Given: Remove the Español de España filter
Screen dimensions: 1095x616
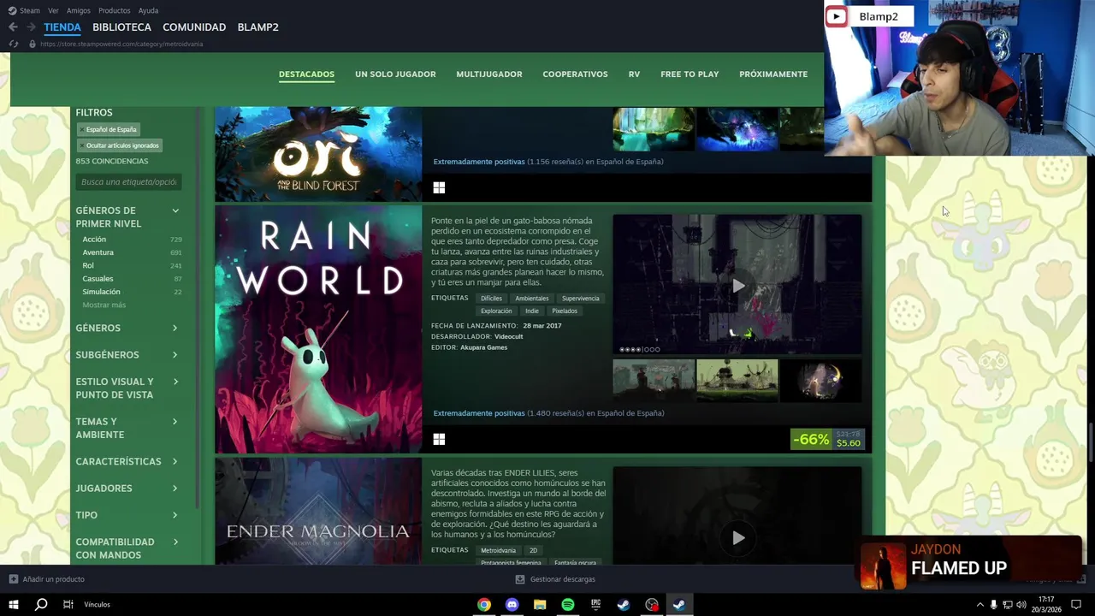Looking at the screenshot, I should [x=82, y=130].
